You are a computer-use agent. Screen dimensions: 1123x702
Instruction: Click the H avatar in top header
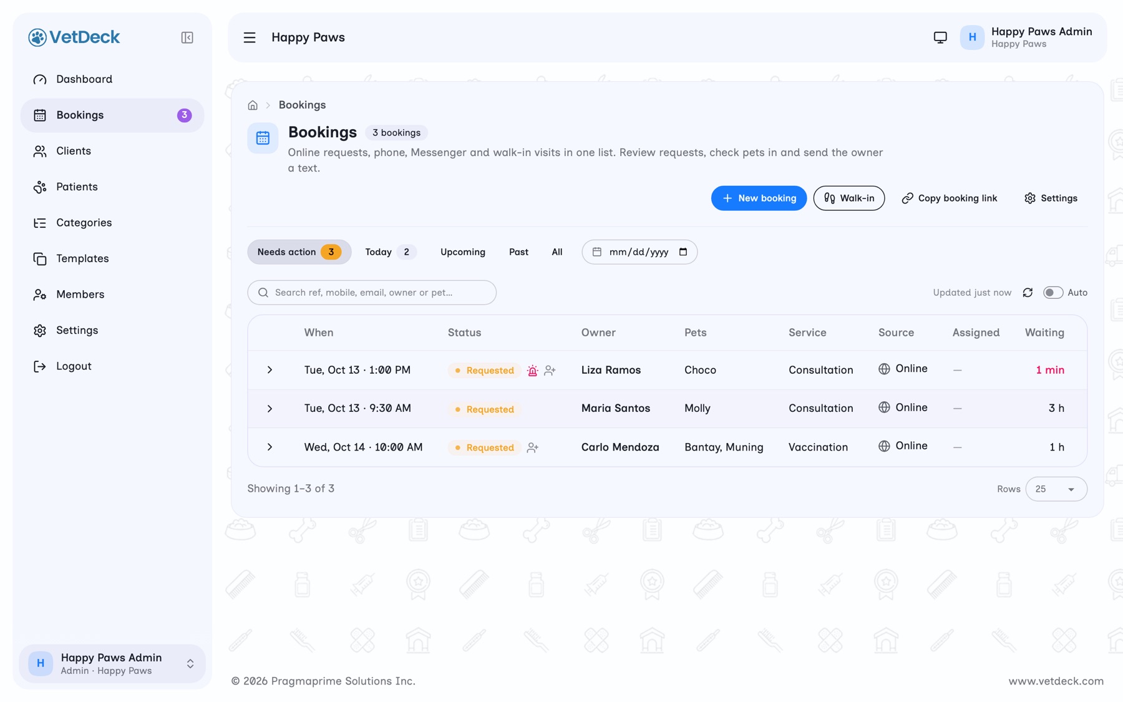click(972, 37)
